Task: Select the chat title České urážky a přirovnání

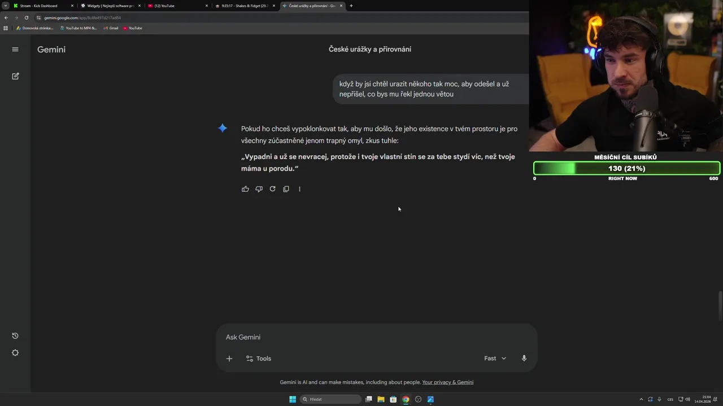Action: 370,50
